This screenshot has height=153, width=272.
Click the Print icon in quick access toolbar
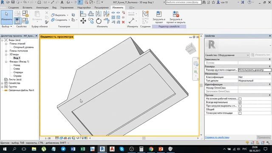[39, 2]
